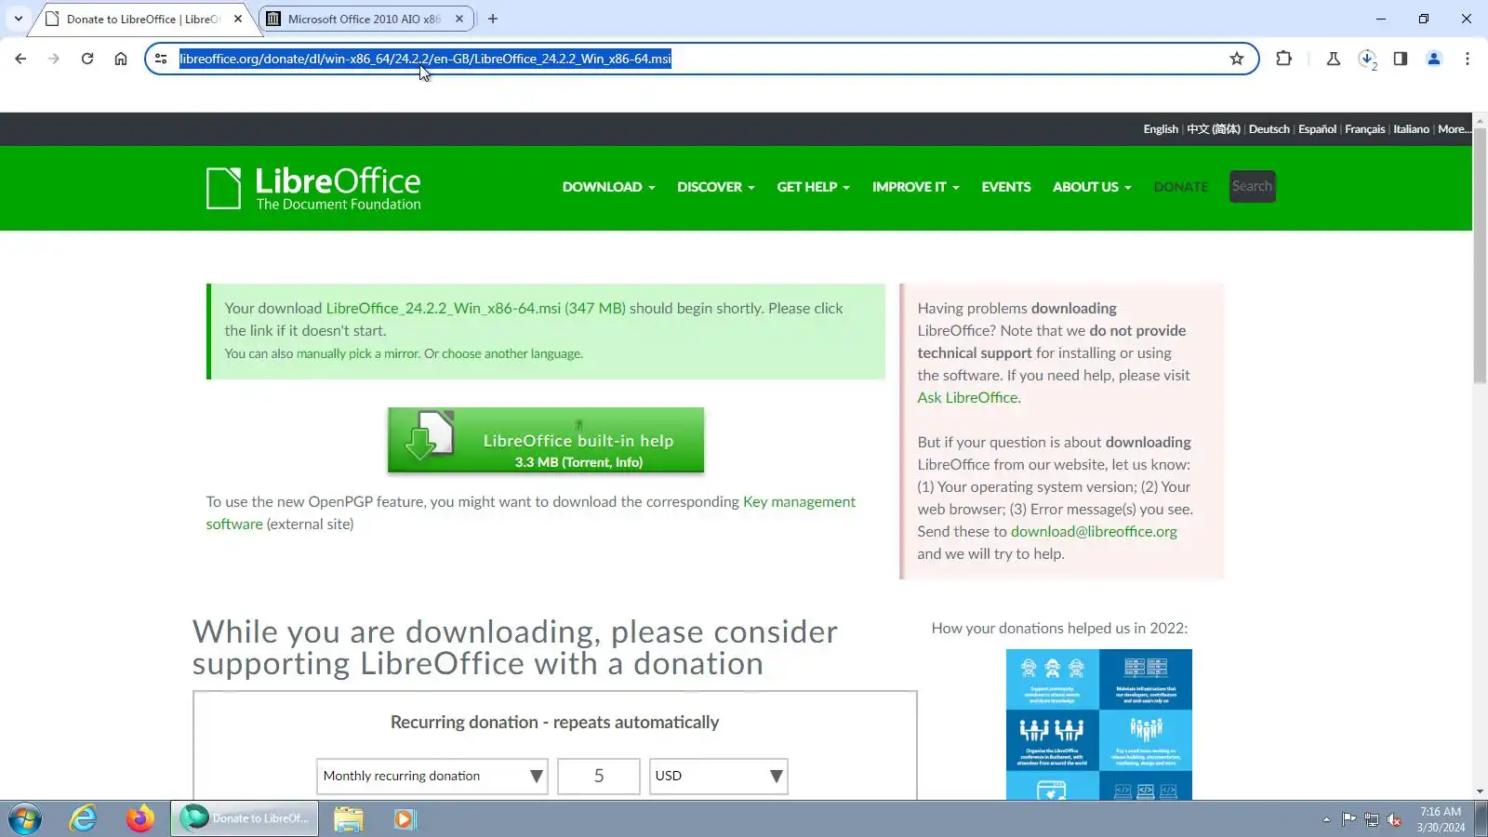Show More languages
Image resolution: width=1488 pixels, height=837 pixels.
(x=1454, y=129)
